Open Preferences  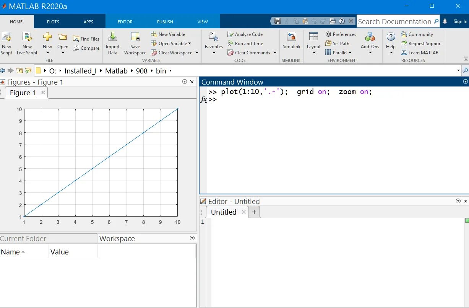[341, 34]
